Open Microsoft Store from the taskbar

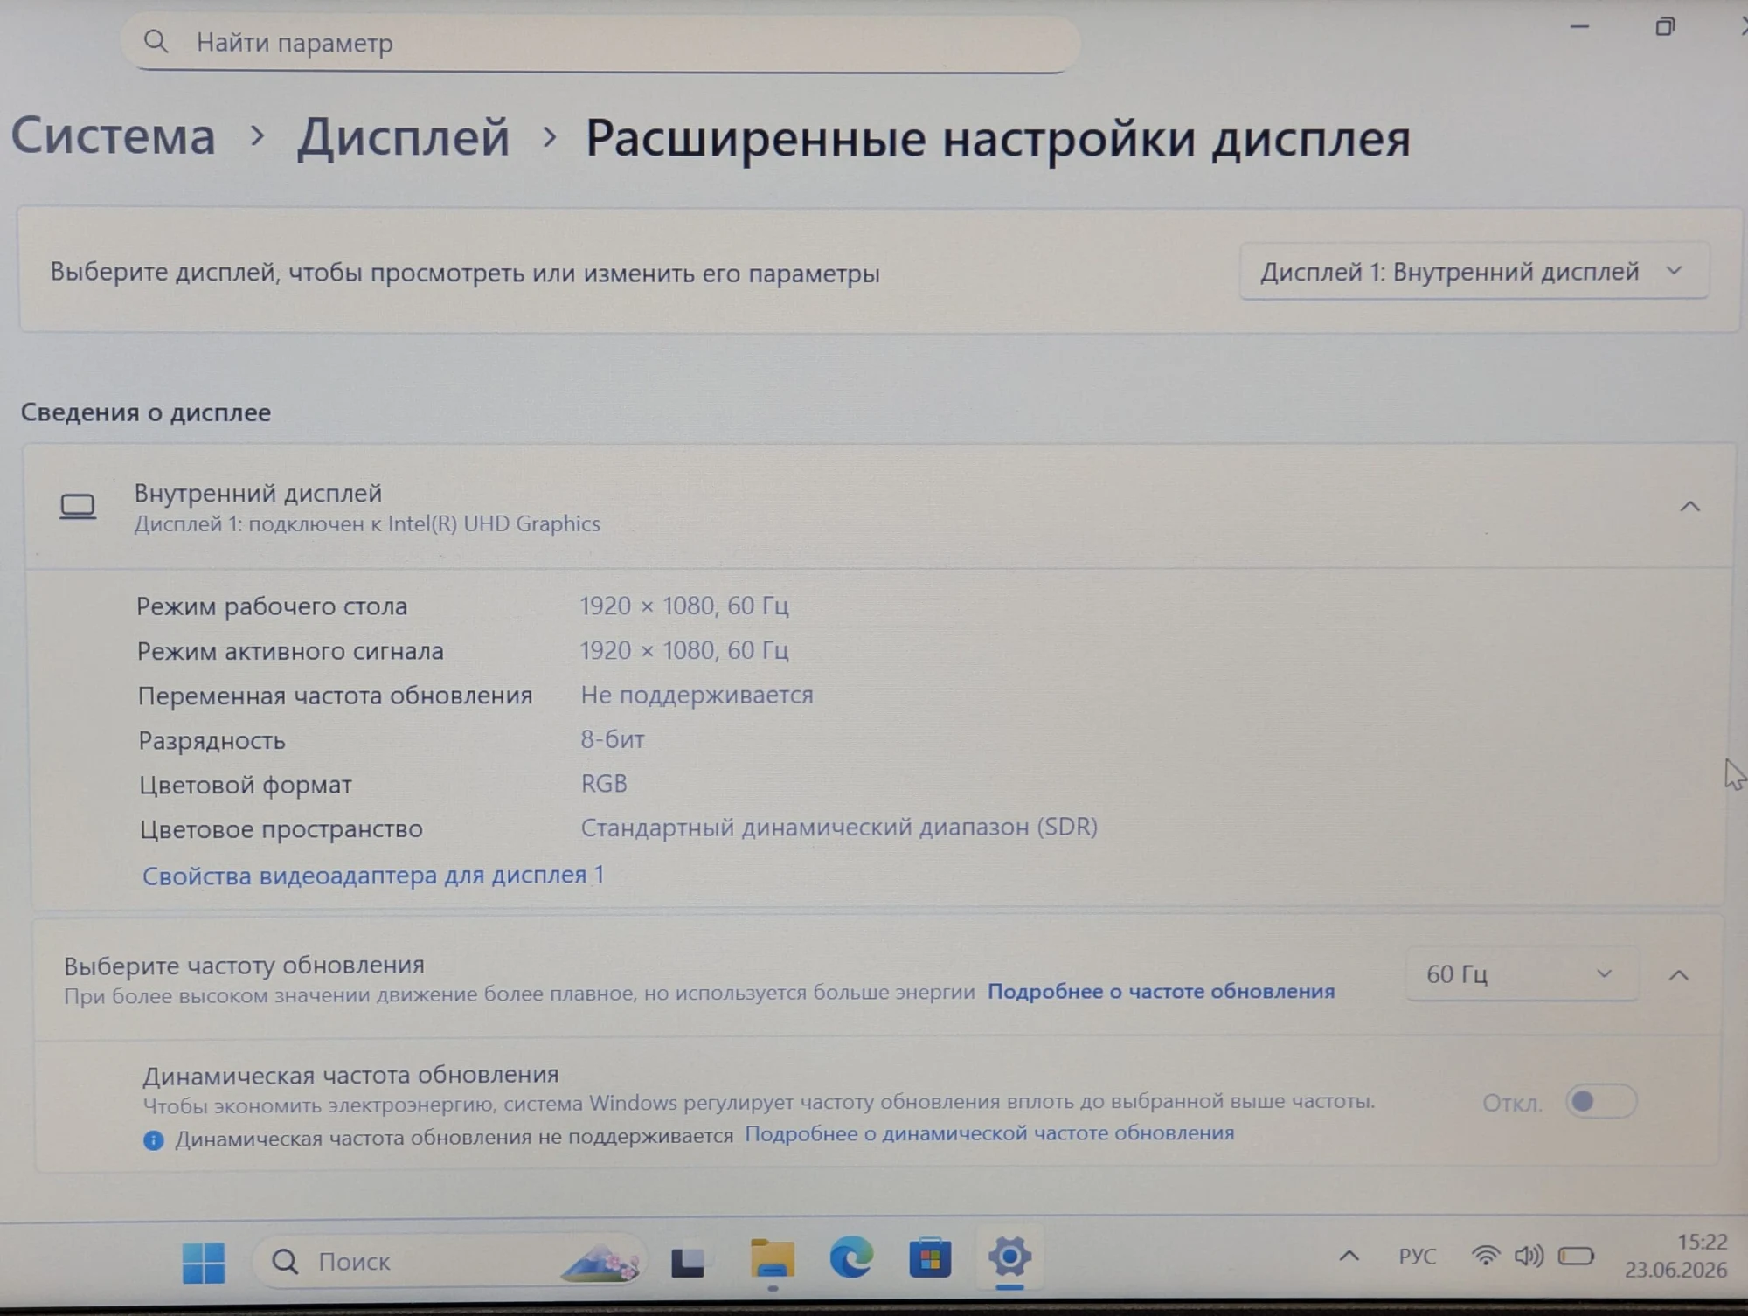[x=930, y=1258]
